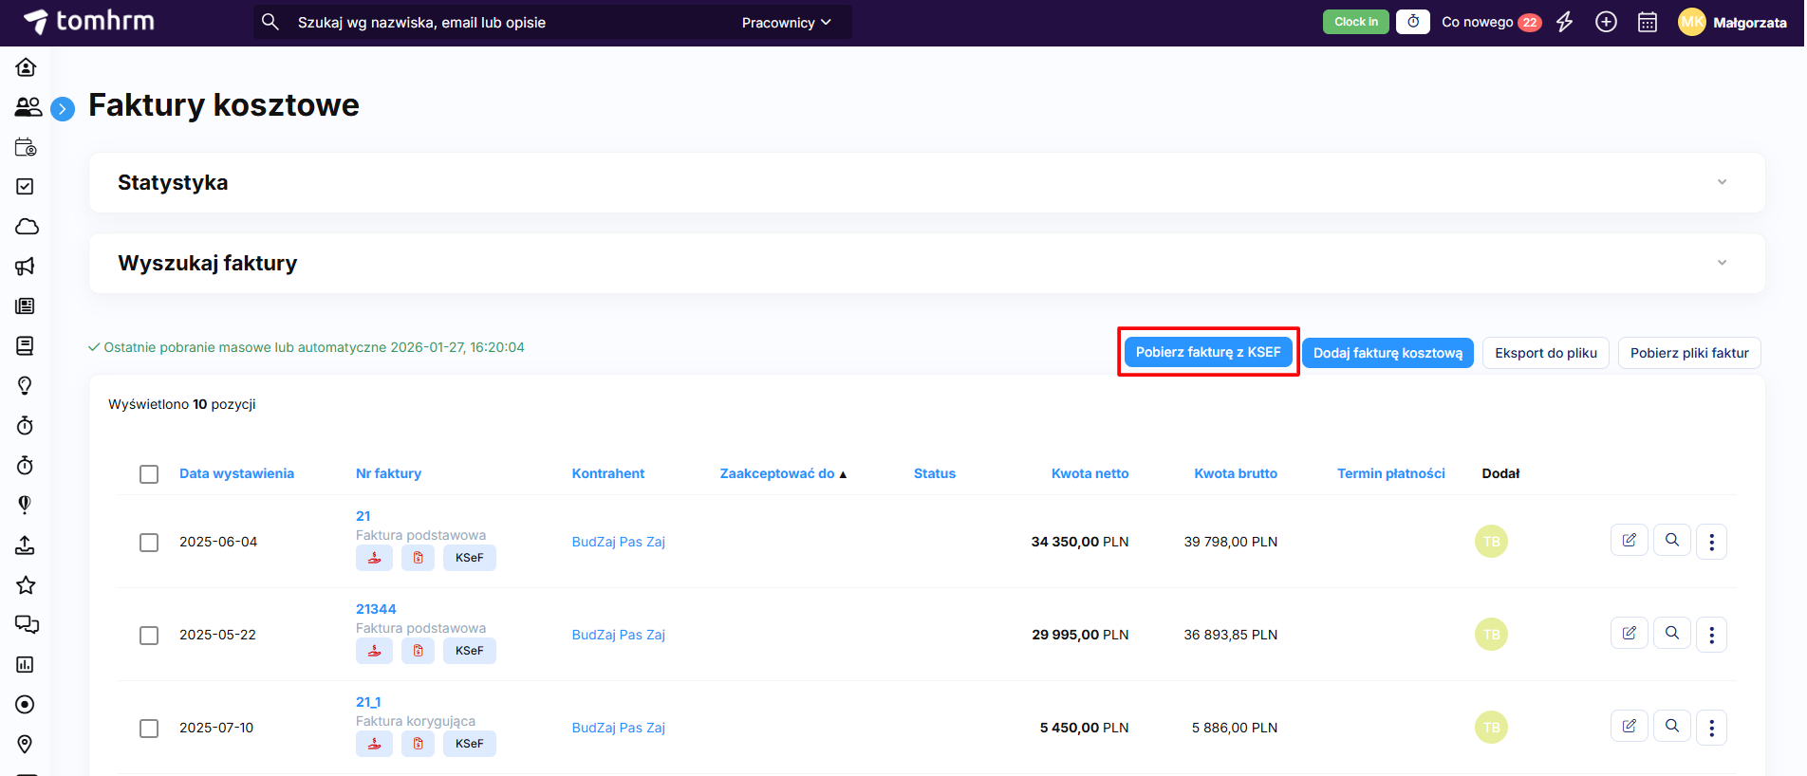Click the search field in the top bar
This screenshot has height=776, width=1807.
coord(503,23)
